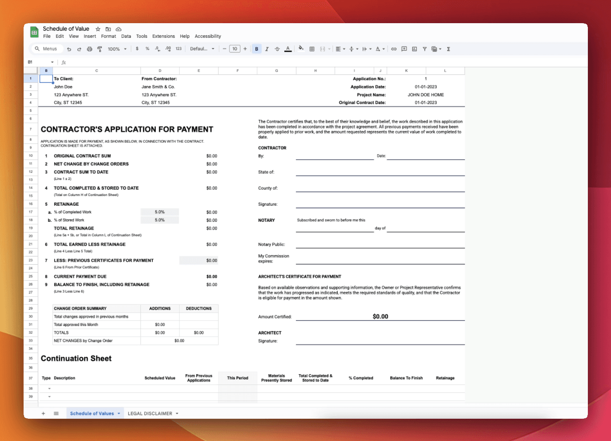Open the font family Default dropdown

coord(202,49)
